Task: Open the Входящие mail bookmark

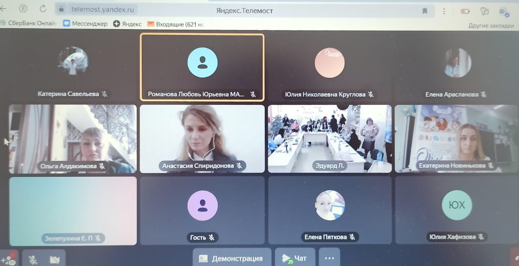Action: (x=175, y=24)
